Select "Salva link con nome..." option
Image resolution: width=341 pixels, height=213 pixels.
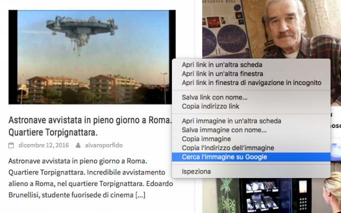pyautogui.click(x=215, y=97)
